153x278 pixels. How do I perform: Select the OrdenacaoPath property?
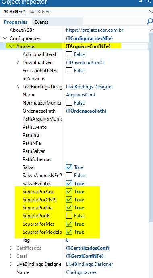[x=39, y=111]
